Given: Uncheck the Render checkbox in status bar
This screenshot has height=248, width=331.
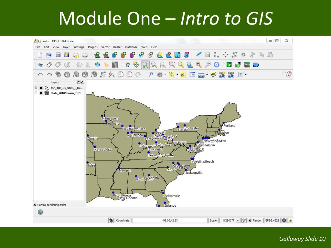Looking at the screenshot, I should pyautogui.click(x=250, y=221).
